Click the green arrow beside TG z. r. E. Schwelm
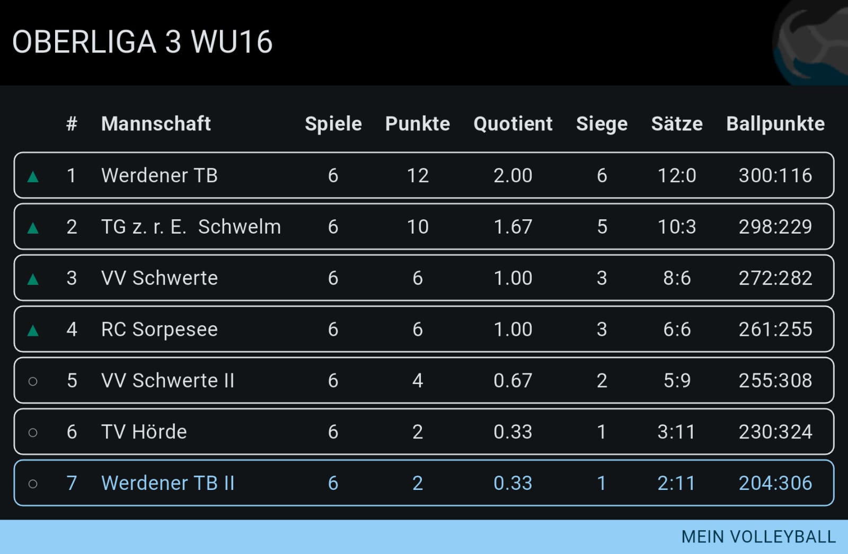Screen dimensions: 848x554 click(x=33, y=228)
